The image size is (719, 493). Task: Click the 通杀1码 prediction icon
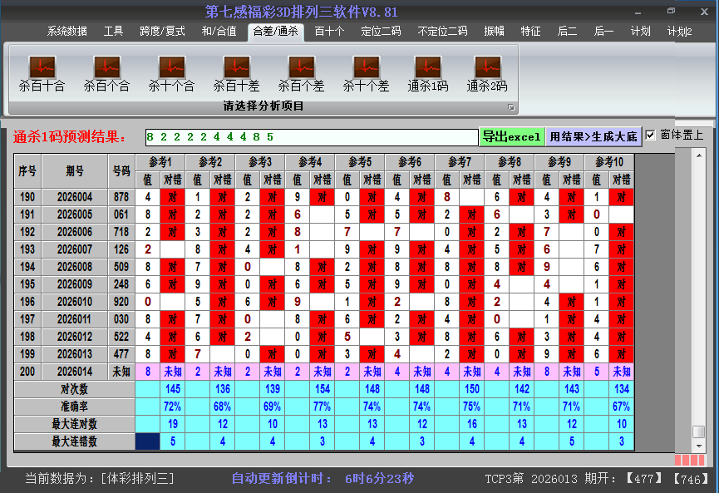[x=428, y=73]
